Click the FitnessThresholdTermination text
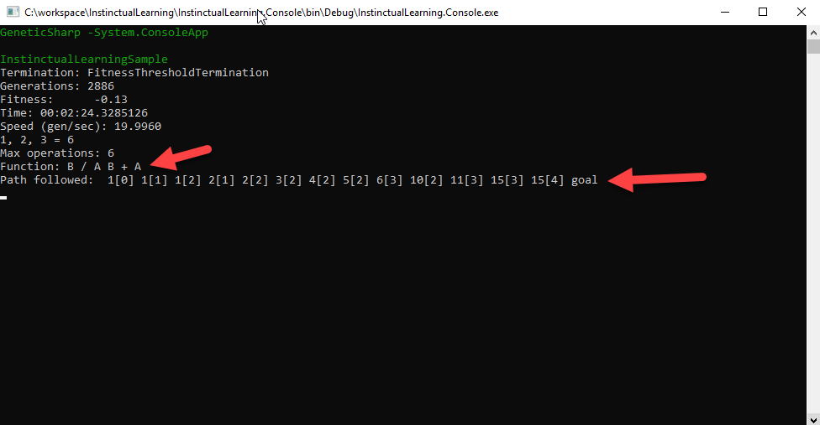The image size is (820, 425). point(178,72)
